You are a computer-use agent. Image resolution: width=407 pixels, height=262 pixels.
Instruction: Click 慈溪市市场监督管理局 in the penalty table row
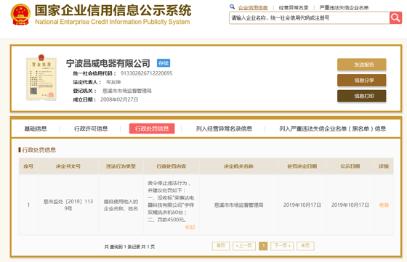pyautogui.click(x=238, y=205)
